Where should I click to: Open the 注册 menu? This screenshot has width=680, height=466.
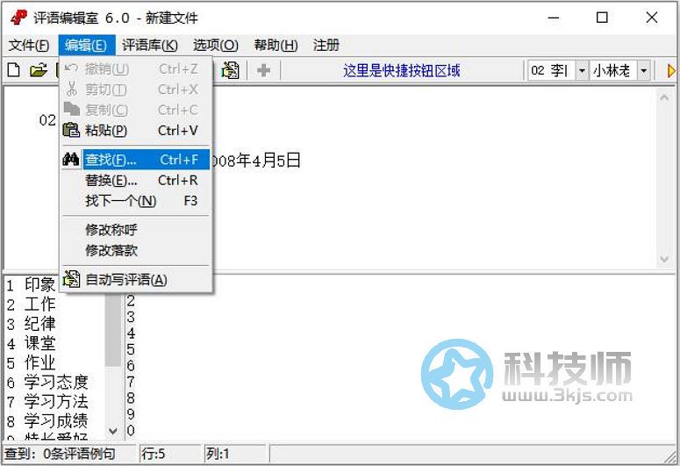(326, 45)
